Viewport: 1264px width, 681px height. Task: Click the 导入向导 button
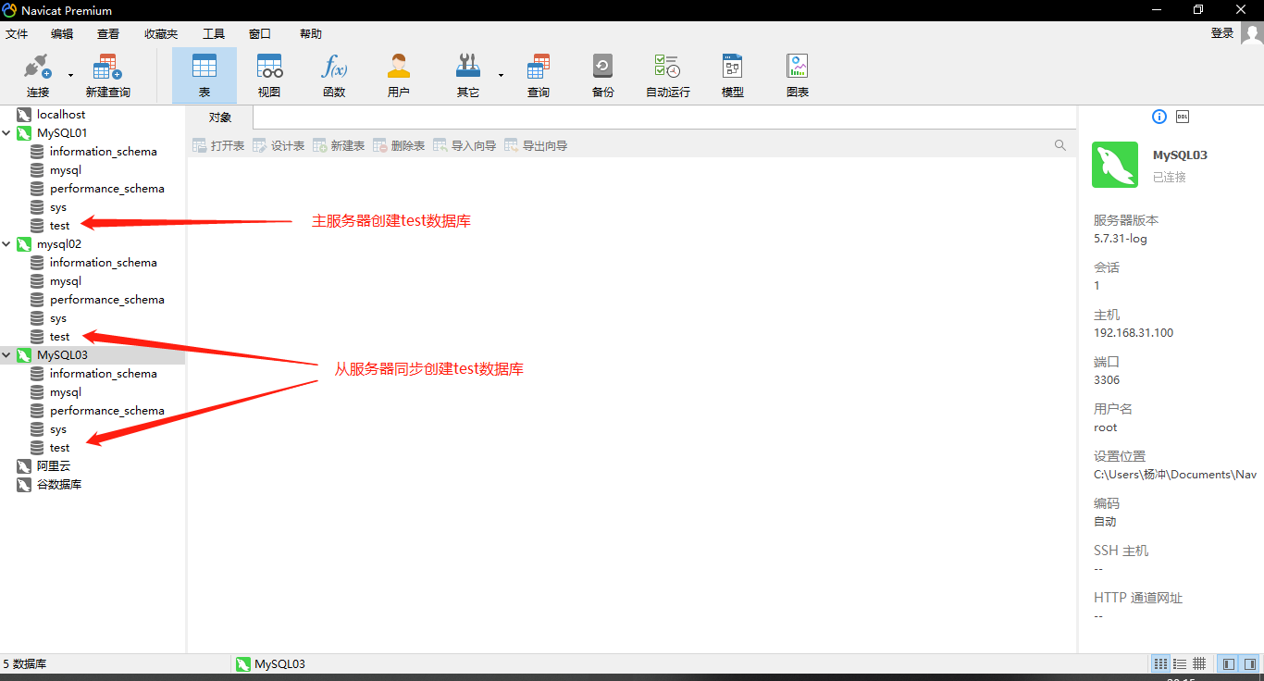[465, 145]
